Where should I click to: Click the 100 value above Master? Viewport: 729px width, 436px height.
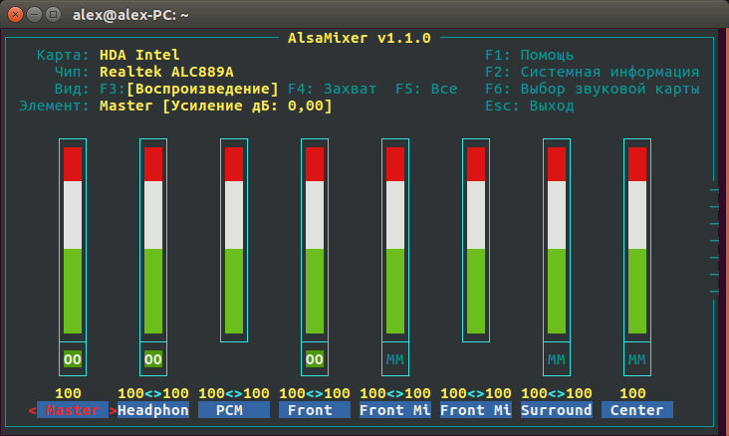point(69,393)
